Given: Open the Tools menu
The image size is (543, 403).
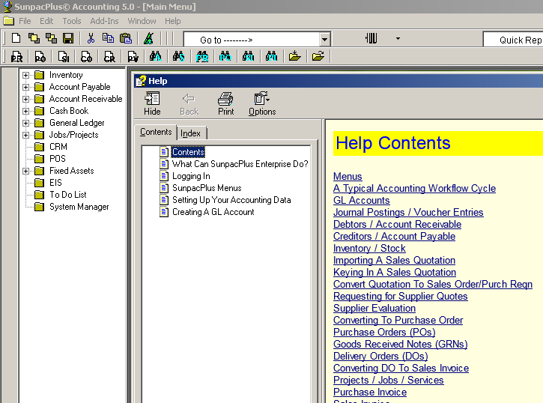Looking at the screenshot, I should point(72,21).
